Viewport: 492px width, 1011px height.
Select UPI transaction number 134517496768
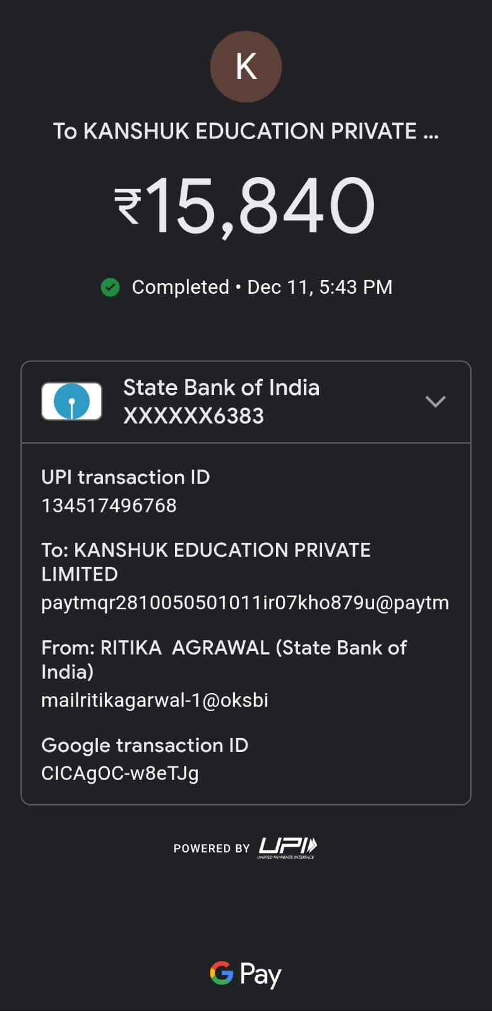(109, 505)
